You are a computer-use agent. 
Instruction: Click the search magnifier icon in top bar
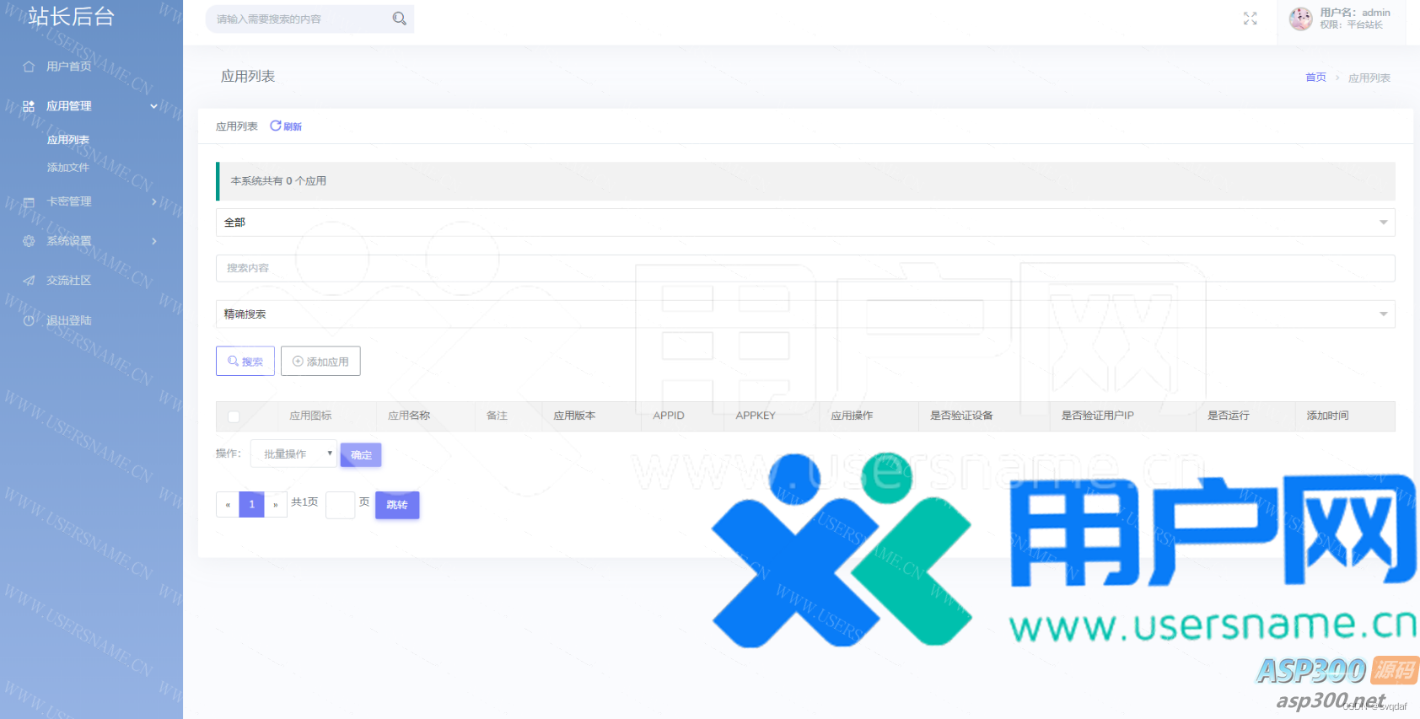tap(400, 19)
